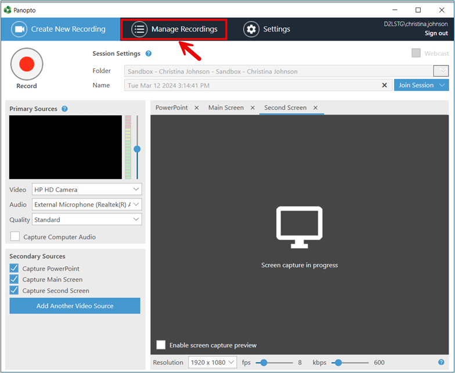Click the Sign out link

(436, 34)
